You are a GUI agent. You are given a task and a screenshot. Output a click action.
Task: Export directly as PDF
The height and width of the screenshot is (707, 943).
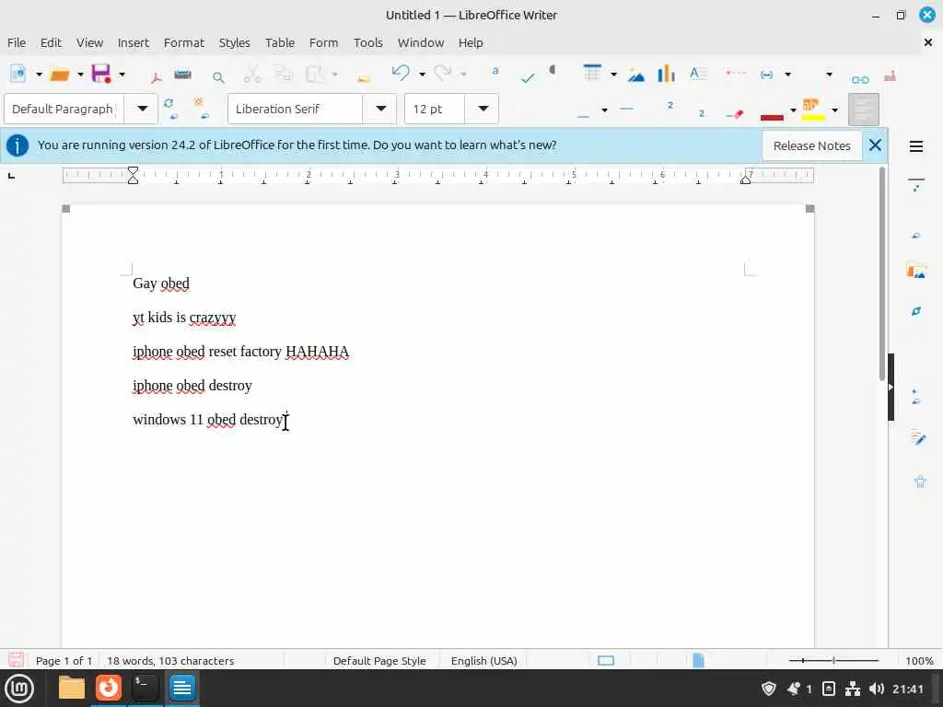[157, 75]
